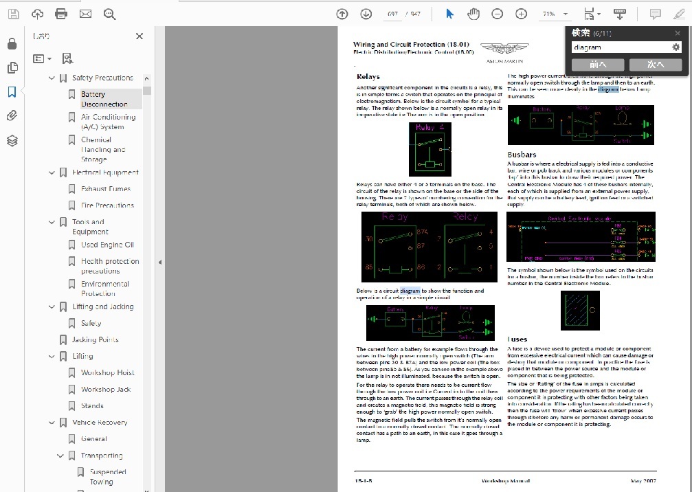
Task: Click the Save file icon
Action: [x=13, y=14]
